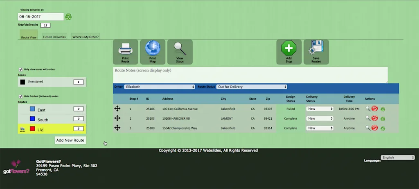This screenshot has height=189, width=419.
Task: Click magnifier icon for order 25106
Action: [x=368, y=109]
